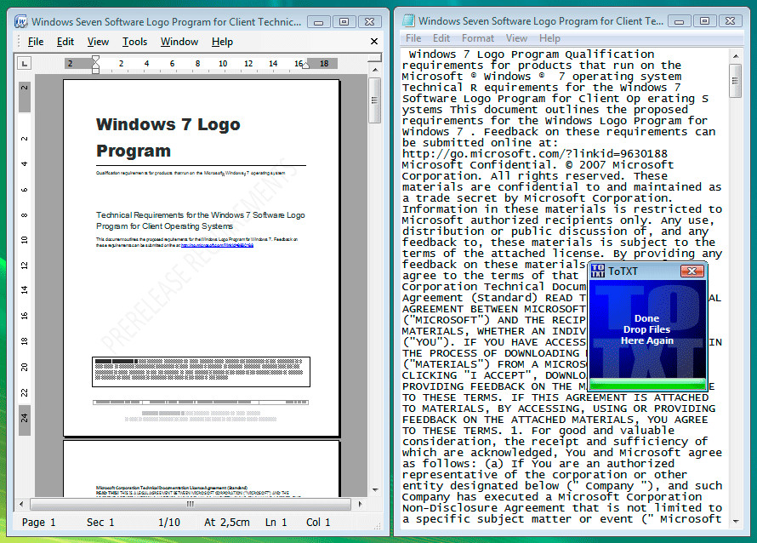Click the Word Viewer resize grip in status bar
This screenshot has width=757, height=543.
pos(377,526)
